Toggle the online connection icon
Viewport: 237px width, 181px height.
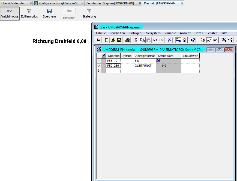178,40
